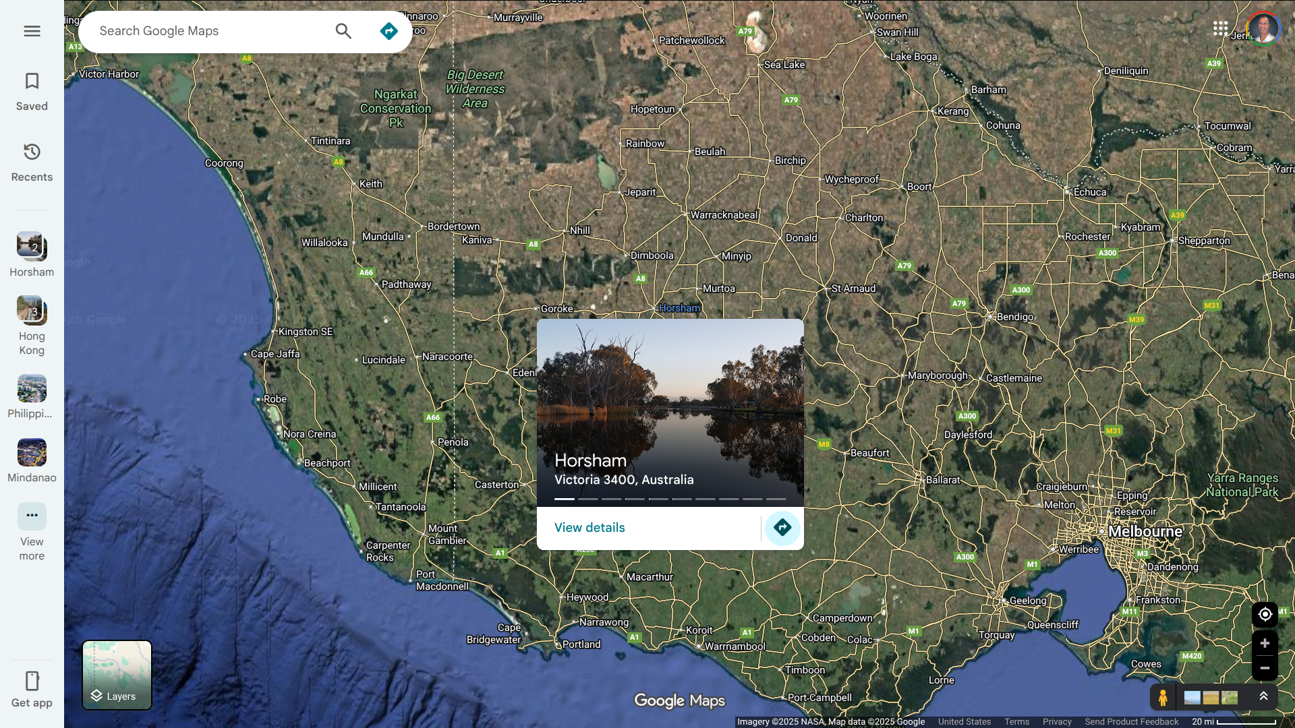Screen dimensions: 1295x728
Task: Expand the imagery strip chevron
Action: point(1264,696)
